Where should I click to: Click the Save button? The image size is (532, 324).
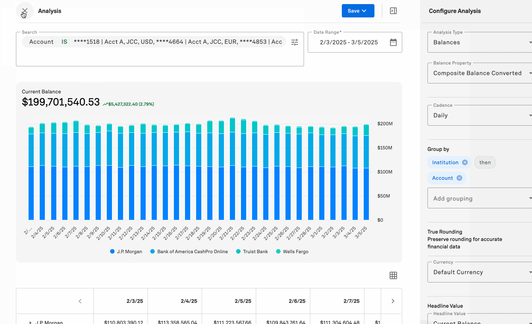tap(353, 11)
